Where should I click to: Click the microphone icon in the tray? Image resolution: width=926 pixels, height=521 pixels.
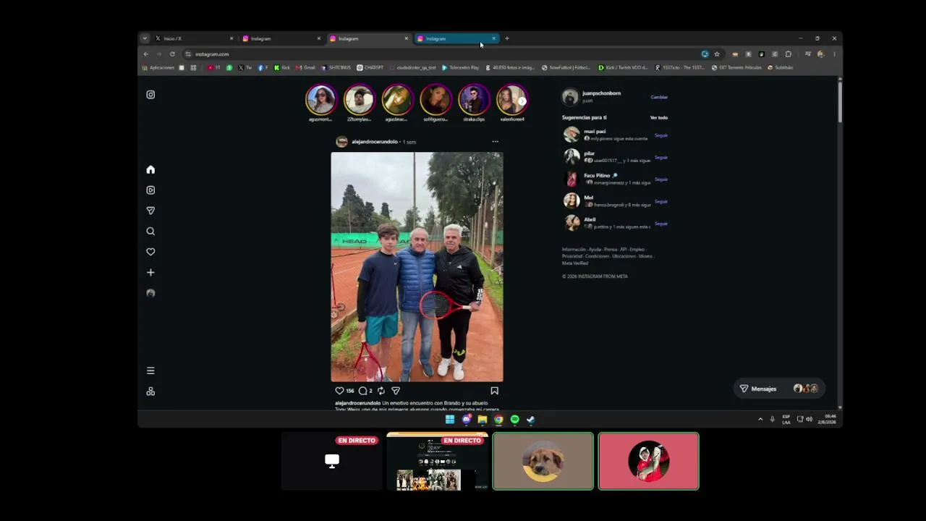pyautogui.click(x=773, y=419)
